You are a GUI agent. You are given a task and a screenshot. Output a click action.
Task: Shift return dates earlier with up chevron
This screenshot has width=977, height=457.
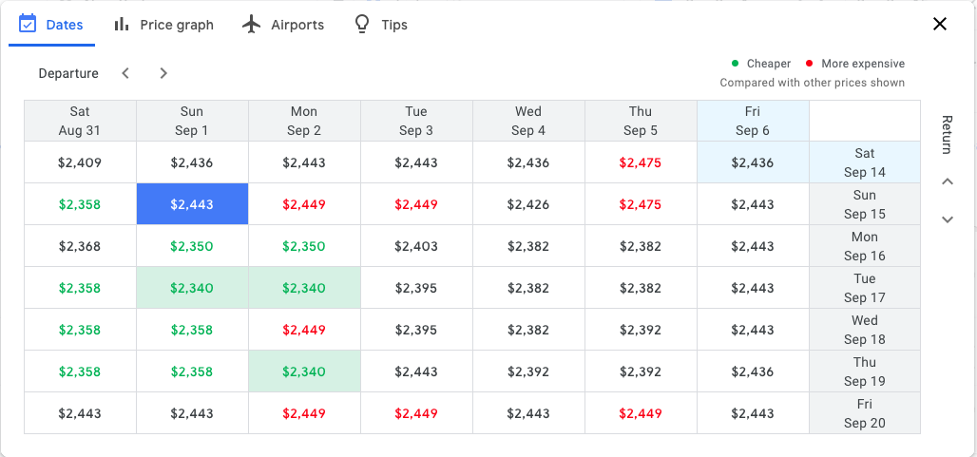(x=947, y=181)
